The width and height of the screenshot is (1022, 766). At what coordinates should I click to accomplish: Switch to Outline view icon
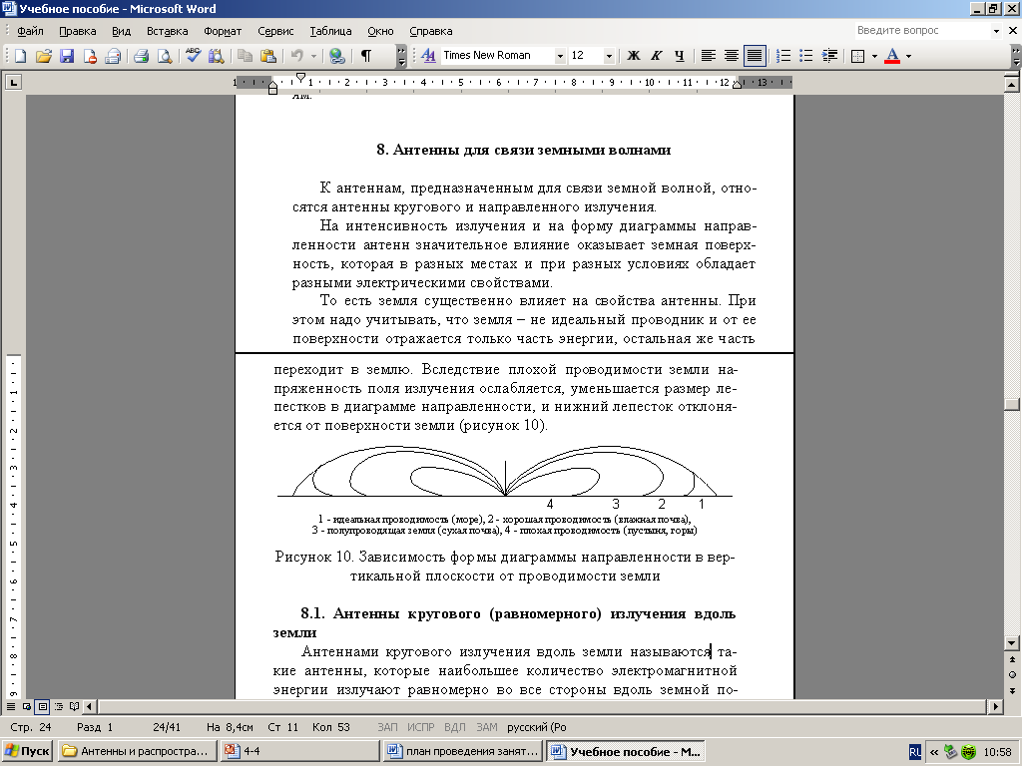[x=59, y=706]
